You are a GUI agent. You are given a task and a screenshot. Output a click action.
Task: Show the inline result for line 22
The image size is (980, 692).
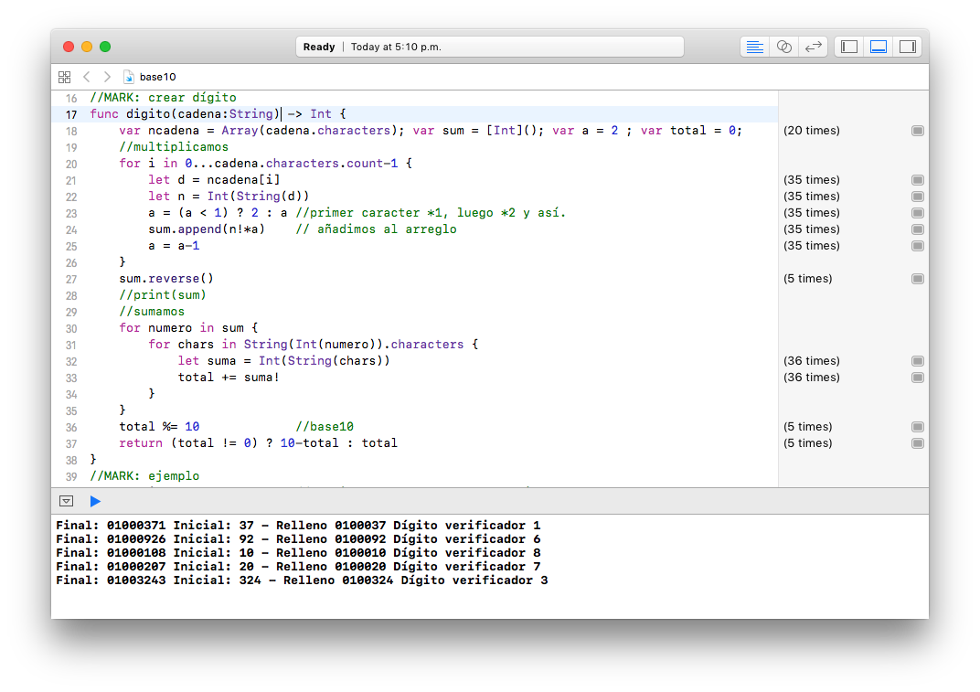918,197
